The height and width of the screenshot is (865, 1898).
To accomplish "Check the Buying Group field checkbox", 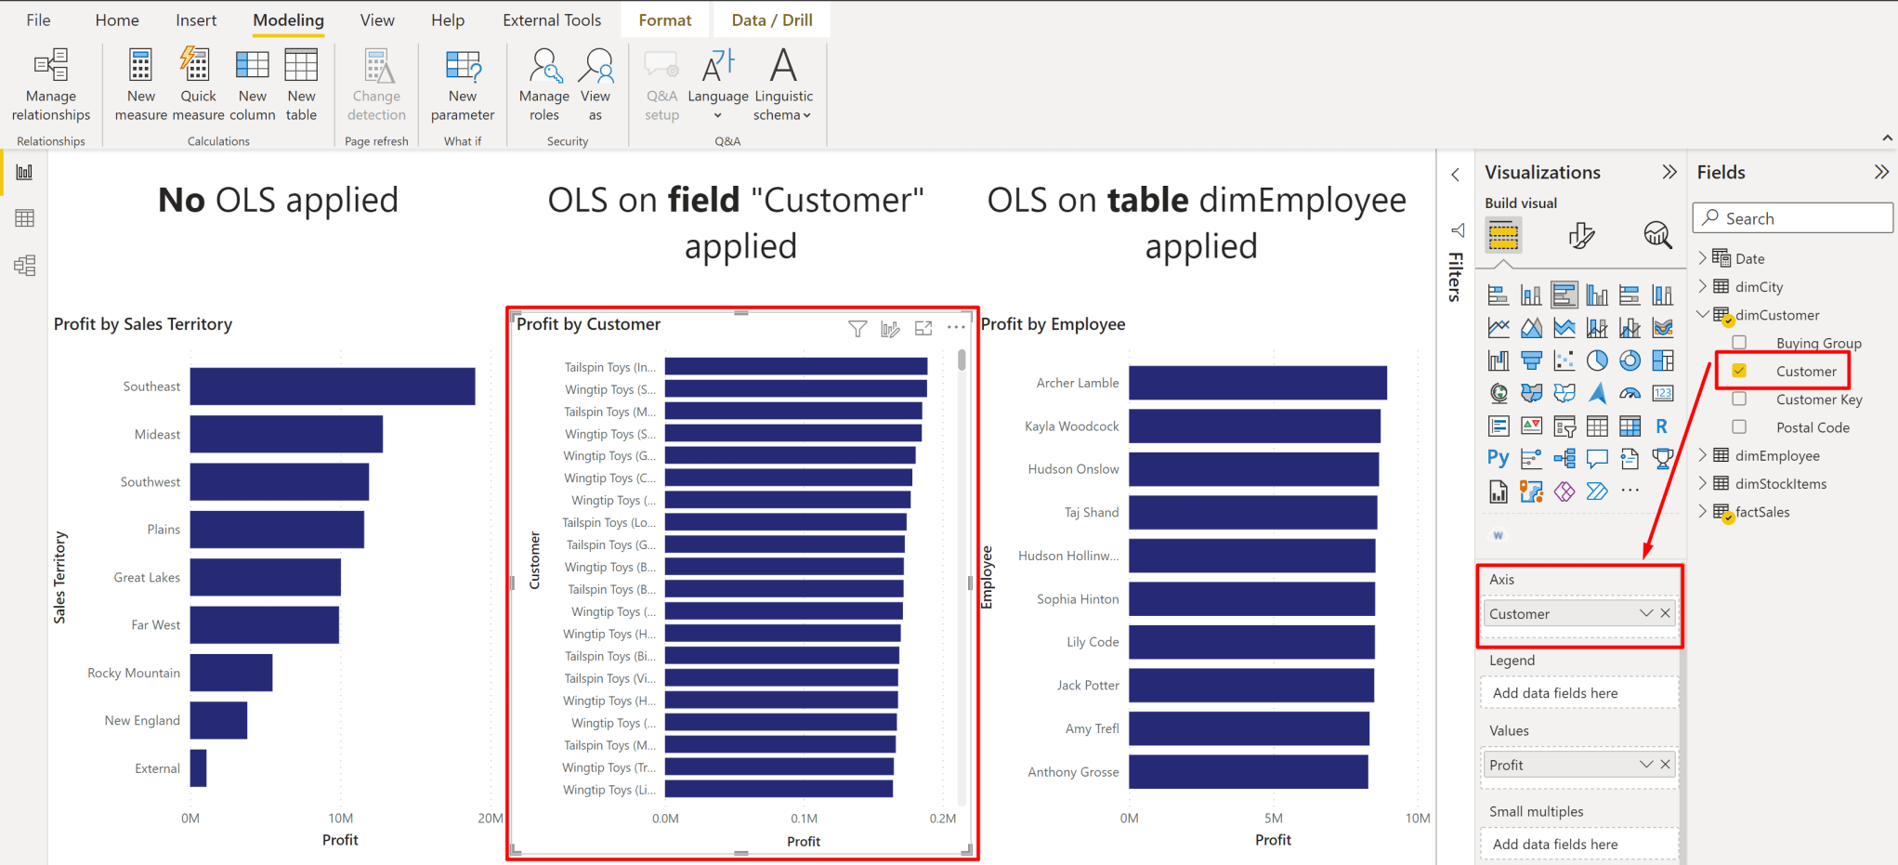I will click(x=1739, y=342).
